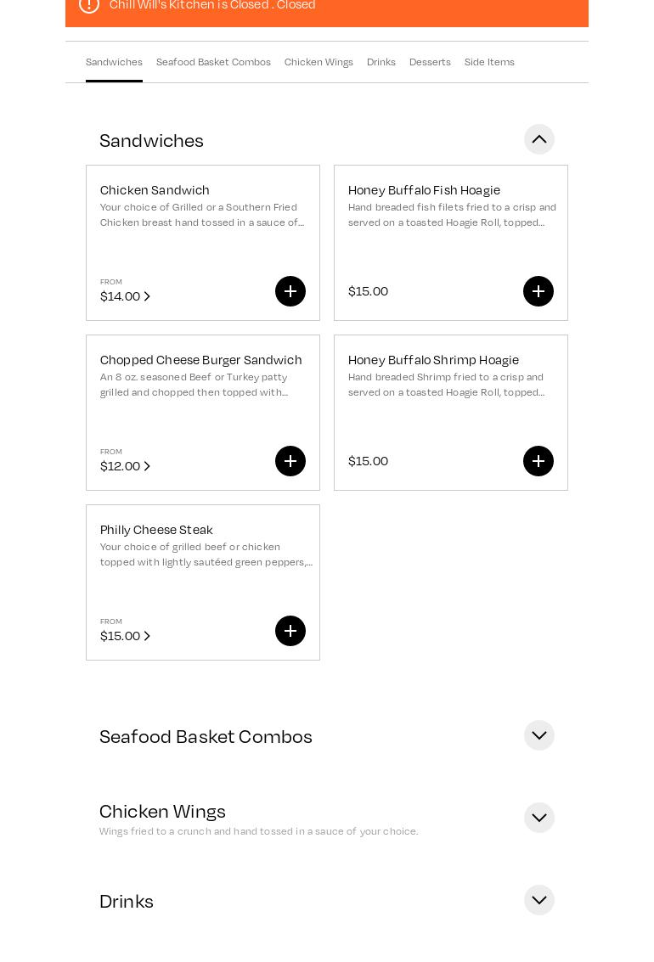This screenshot has height=962, width=654.
Task: Expand the Seafood Basket Combos section
Action: pos(539,735)
